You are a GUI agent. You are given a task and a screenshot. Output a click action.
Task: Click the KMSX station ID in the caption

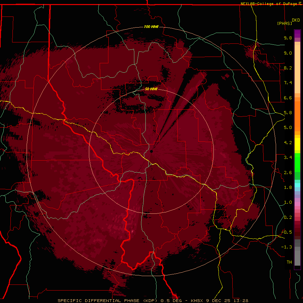click(197, 301)
